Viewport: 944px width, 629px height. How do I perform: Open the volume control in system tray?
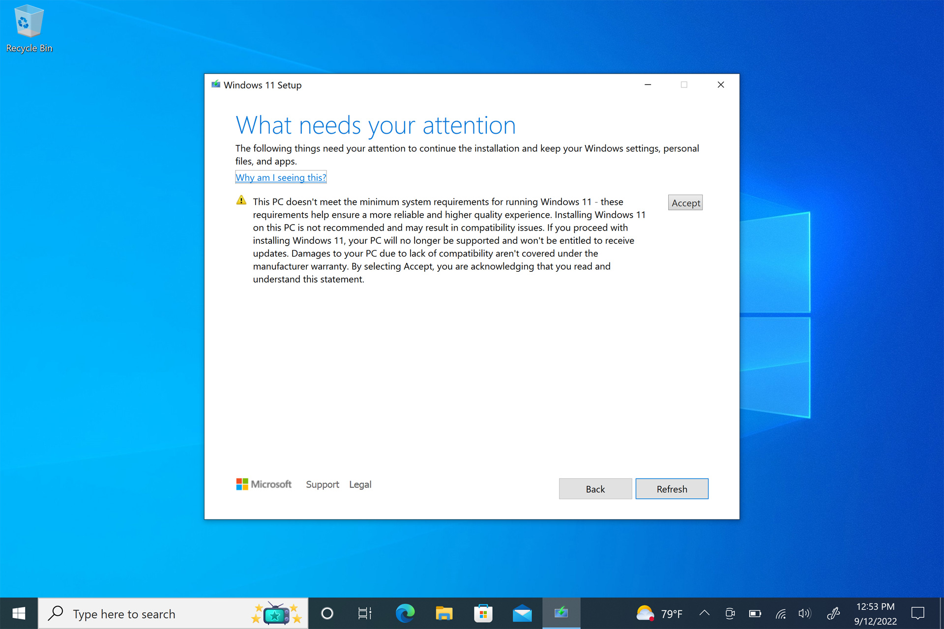pyautogui.click(x=804, y=613)
